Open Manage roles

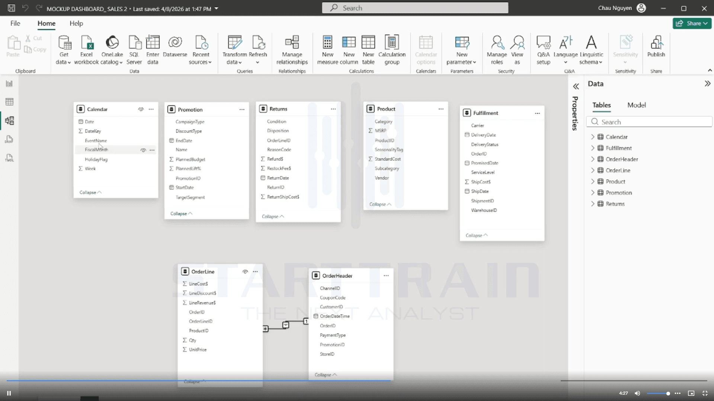[x=497, y=50]
